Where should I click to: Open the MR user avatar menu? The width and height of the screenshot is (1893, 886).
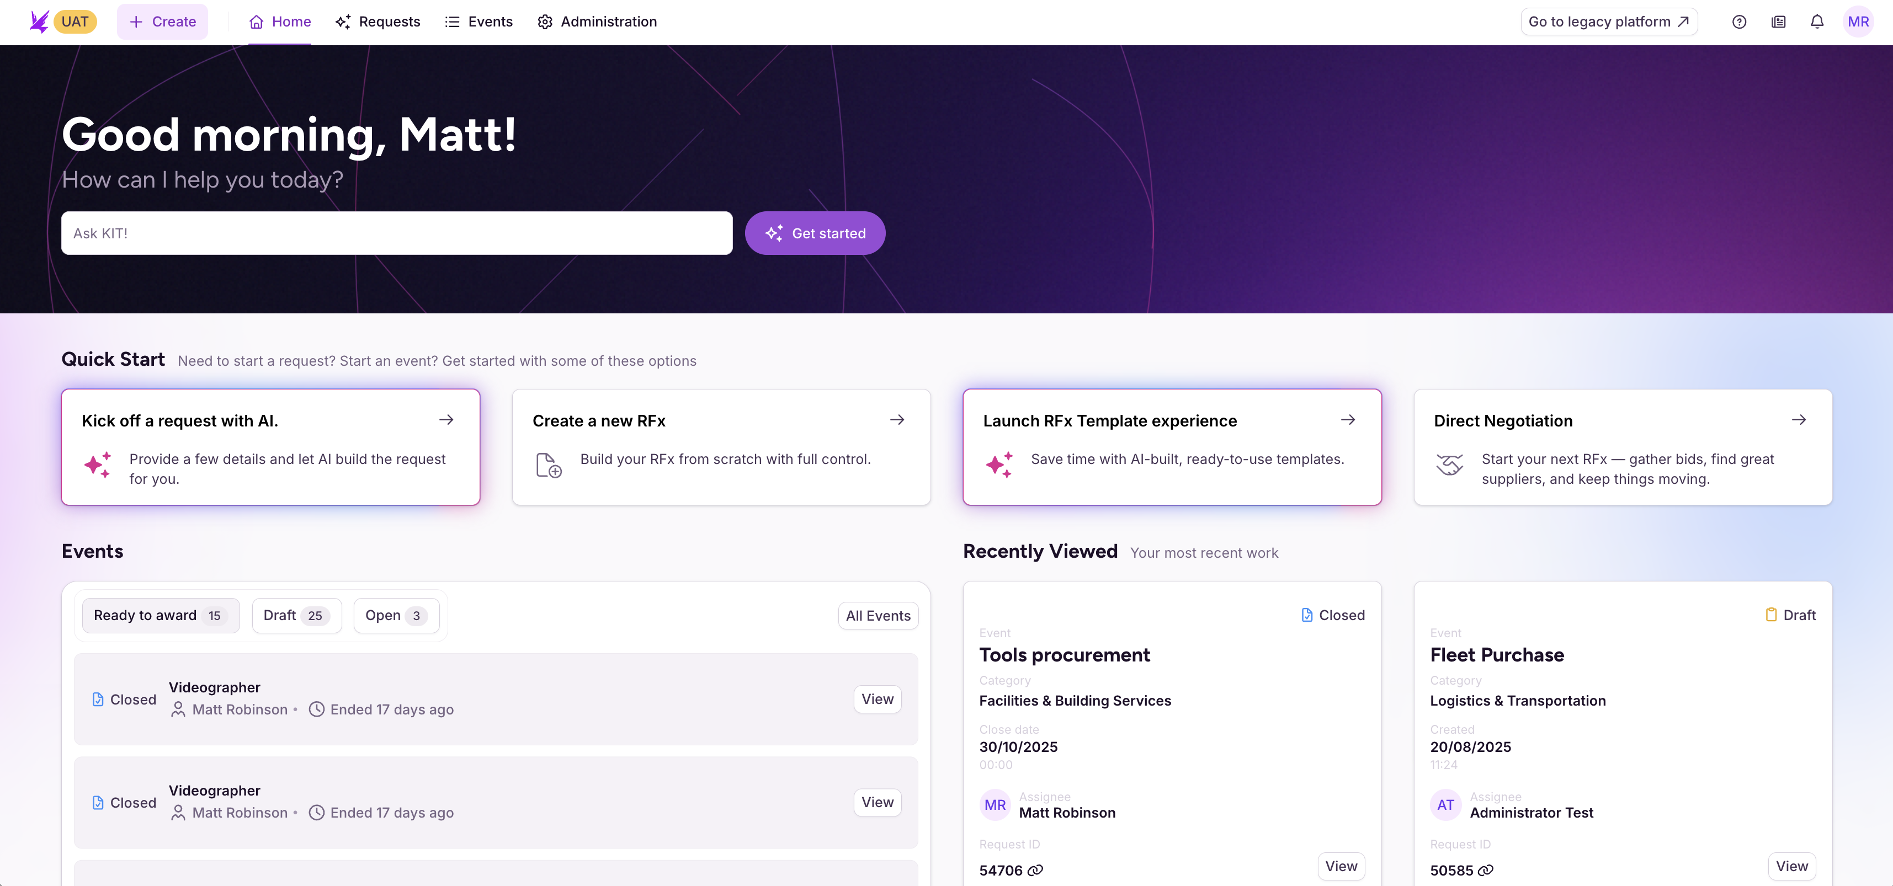coord(1858,22)
